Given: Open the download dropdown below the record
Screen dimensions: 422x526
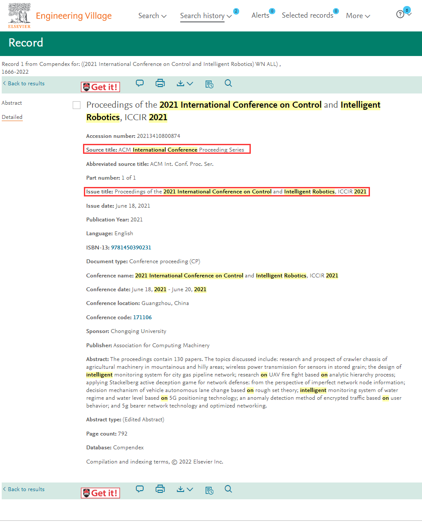Looking at the screenshot, I should [x=185, y=489].
